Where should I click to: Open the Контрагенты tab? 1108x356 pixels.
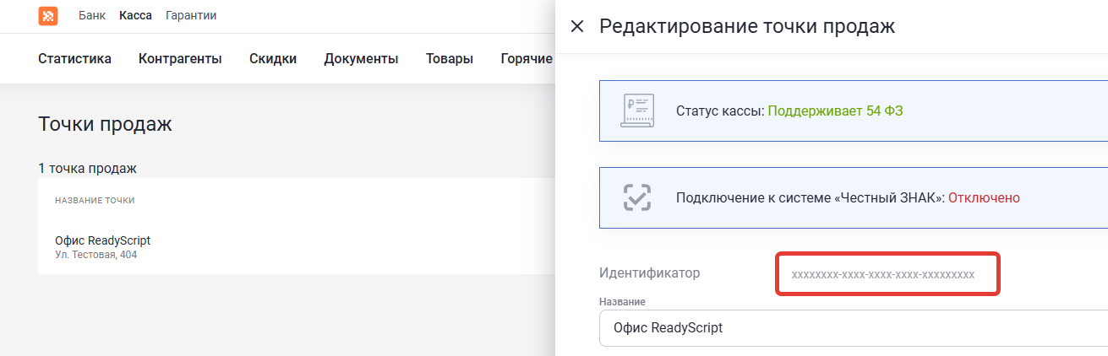[180, 59]
